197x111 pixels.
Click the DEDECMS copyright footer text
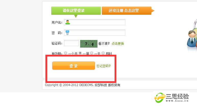tap(82, 85)
